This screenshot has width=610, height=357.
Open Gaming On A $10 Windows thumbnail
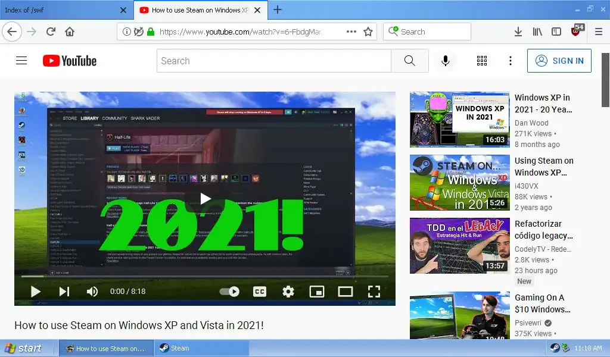(x=459, y=315)
